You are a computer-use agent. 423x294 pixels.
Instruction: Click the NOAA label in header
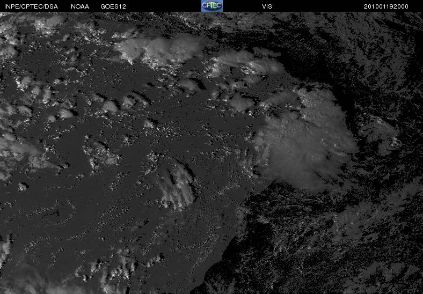80,6
